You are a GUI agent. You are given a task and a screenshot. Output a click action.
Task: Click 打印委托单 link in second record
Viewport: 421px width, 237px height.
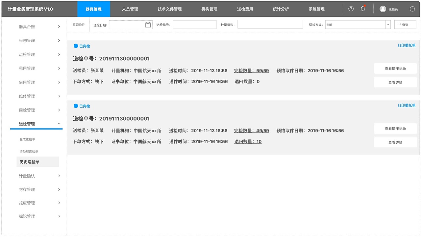tap(407, 105)
